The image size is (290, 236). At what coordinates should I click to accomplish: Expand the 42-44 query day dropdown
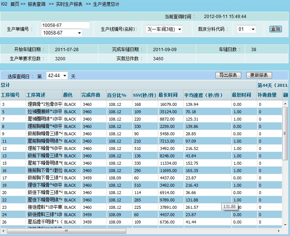coord(57,76)
